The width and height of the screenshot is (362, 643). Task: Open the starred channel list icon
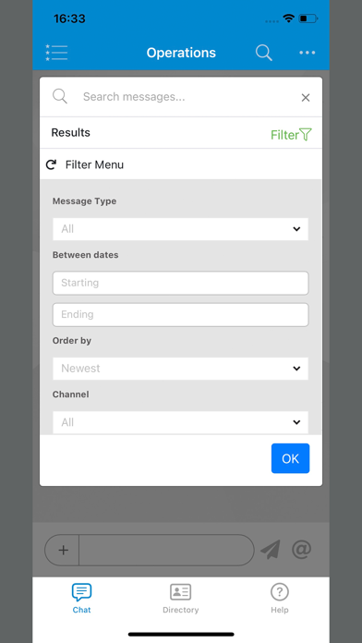point(56,53)
